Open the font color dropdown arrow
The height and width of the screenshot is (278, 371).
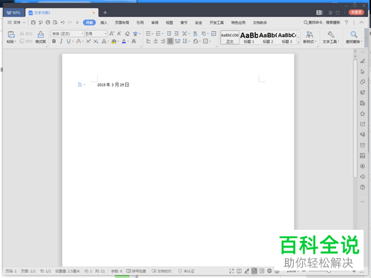pyautogui.click(x=128, y=42)
